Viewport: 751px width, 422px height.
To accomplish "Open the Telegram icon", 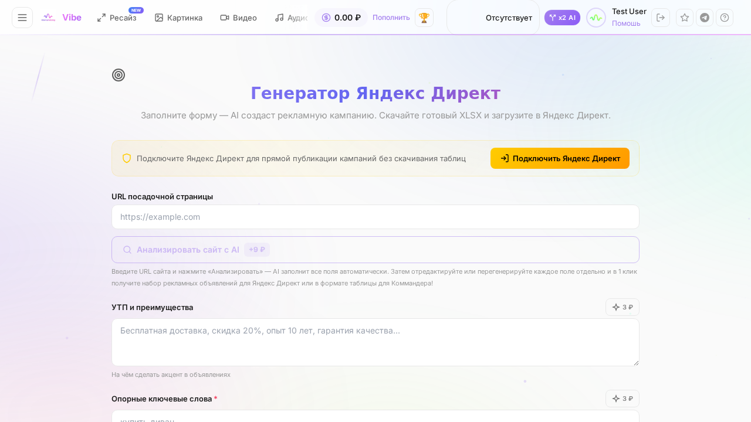I will click(x=705, y=18).
